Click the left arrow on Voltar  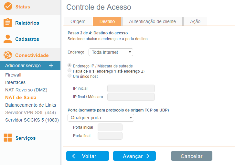(74, 156)
